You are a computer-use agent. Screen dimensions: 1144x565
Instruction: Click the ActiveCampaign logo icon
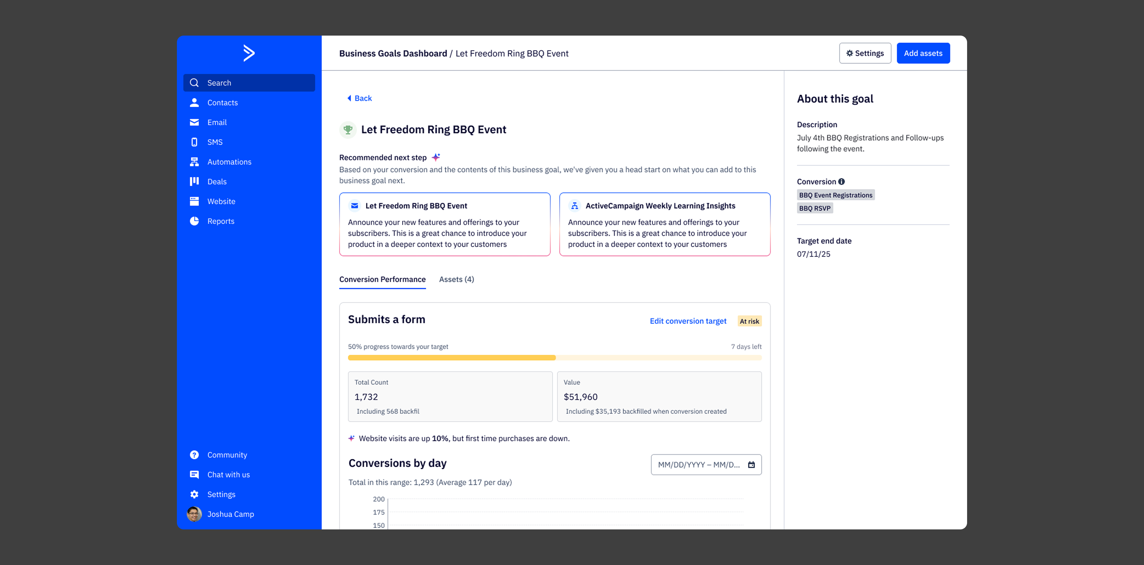pyautogui.click(x=249, y=53)
